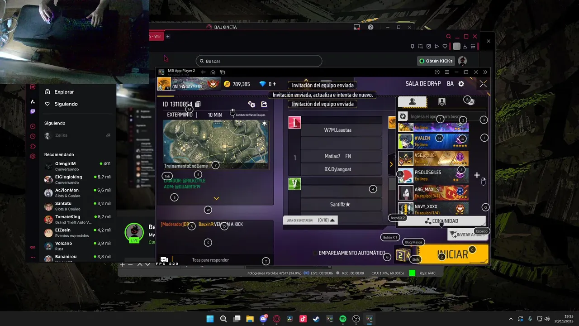Open TomateKing recommended channel
The image size is (579, 326).
point(77,220)
